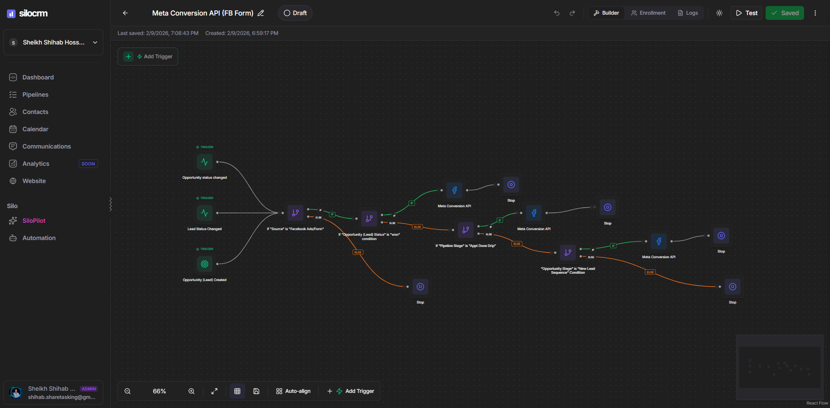Screen dimensions: 830x408
Task: Click the ELSE label below the Source condition
Action: [x=358, y=252]
